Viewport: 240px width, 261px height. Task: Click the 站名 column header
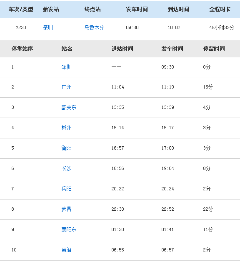(67, 49)
